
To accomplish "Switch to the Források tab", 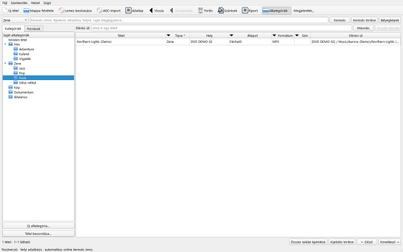I will pyautogui.click(x=34, y=29).
